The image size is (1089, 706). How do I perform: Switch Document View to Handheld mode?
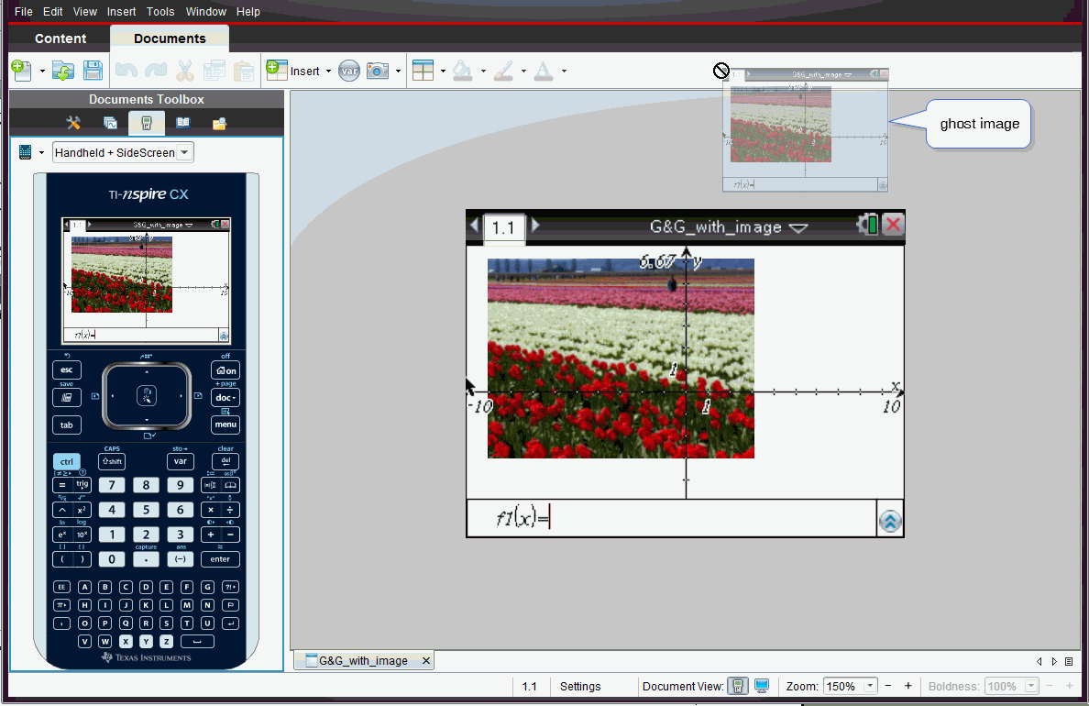737,686
